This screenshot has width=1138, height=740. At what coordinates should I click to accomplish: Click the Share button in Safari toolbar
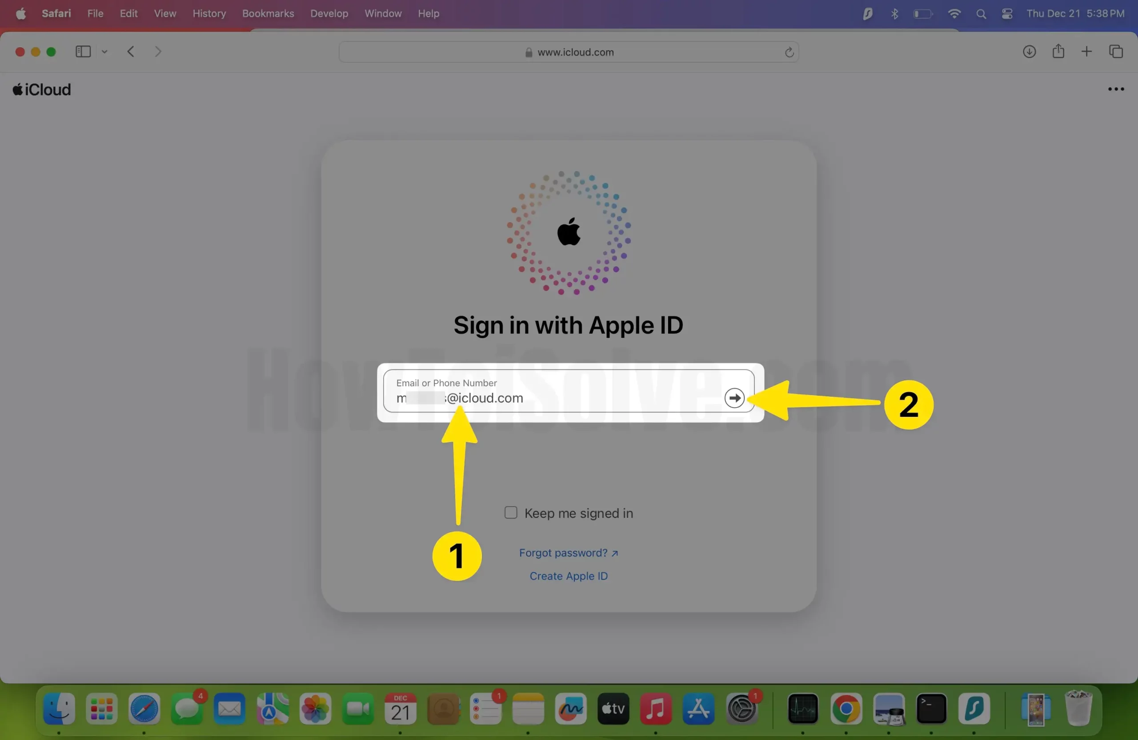coord(1058,51)
